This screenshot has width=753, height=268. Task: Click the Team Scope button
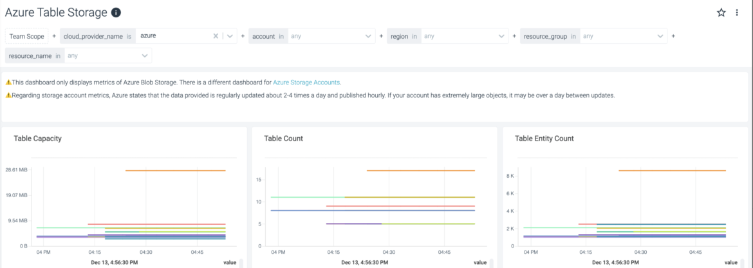26,36
